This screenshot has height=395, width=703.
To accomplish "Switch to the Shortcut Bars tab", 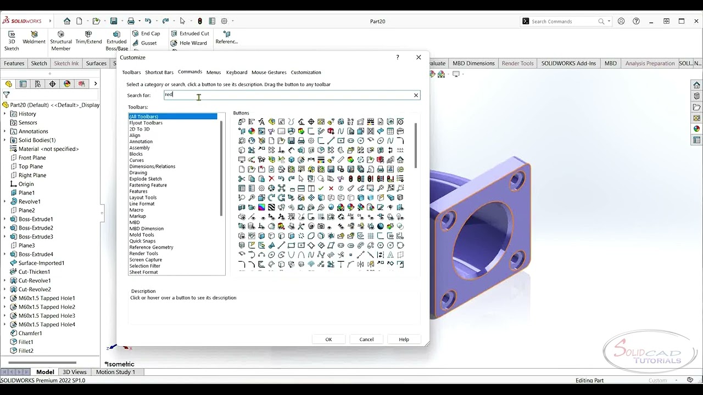I will pyautogui.click(x=159, y=72).
